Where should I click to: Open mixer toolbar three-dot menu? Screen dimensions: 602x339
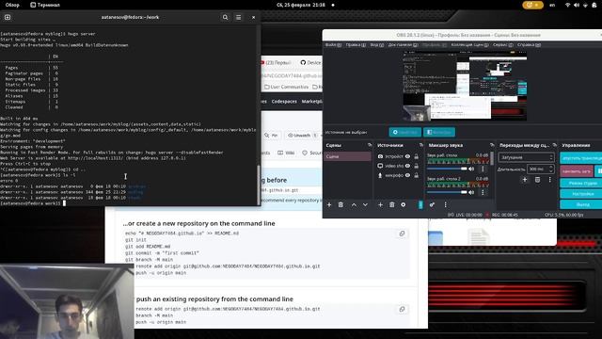click(x=445, y=205)
